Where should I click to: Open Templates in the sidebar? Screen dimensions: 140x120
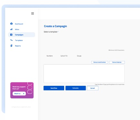click(x=19, y=40)
